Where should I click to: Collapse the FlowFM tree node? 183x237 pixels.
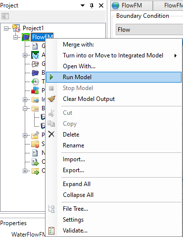click(16, 37)
